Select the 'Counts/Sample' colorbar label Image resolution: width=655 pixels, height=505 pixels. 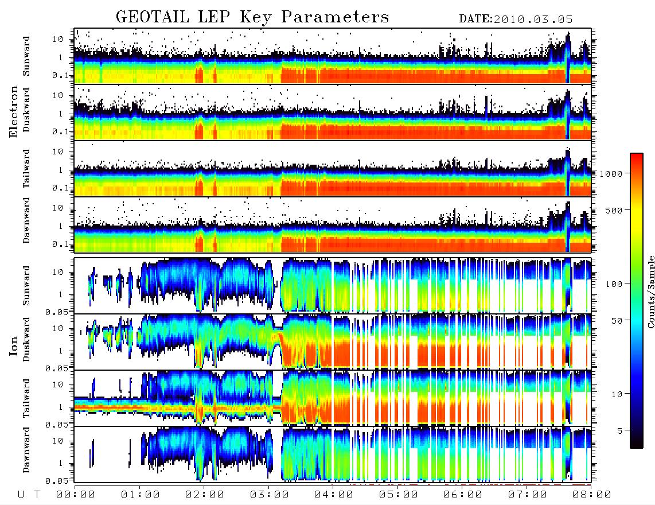[650, 292]
